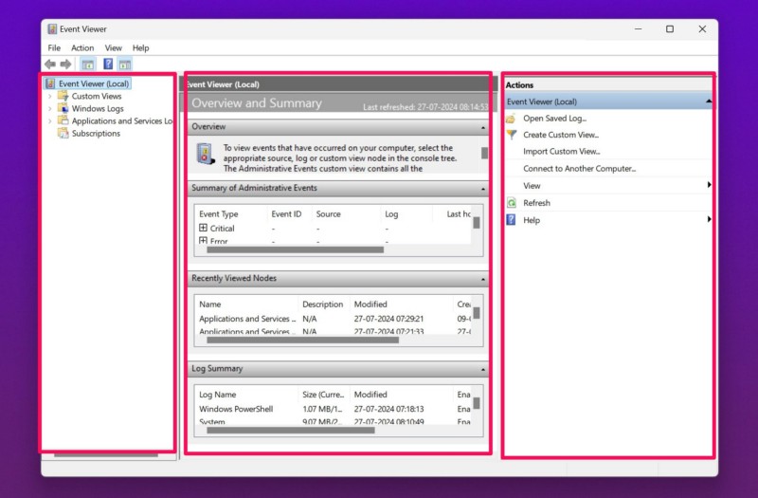Collapse the Log Summary section
This screenshot has width=758, height=498.
(481, 369)
